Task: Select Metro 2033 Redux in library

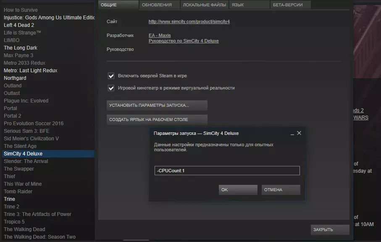Action: pos(24,63)
